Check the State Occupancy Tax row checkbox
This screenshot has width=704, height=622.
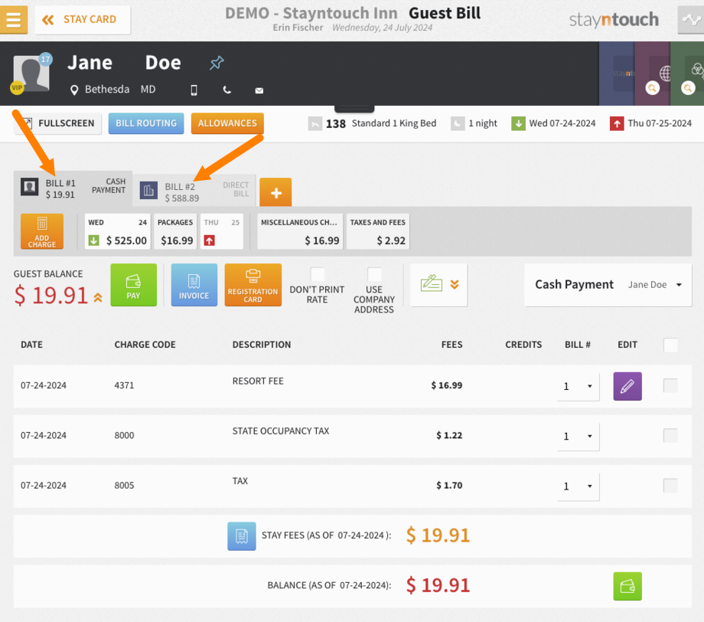click(671, 436)
